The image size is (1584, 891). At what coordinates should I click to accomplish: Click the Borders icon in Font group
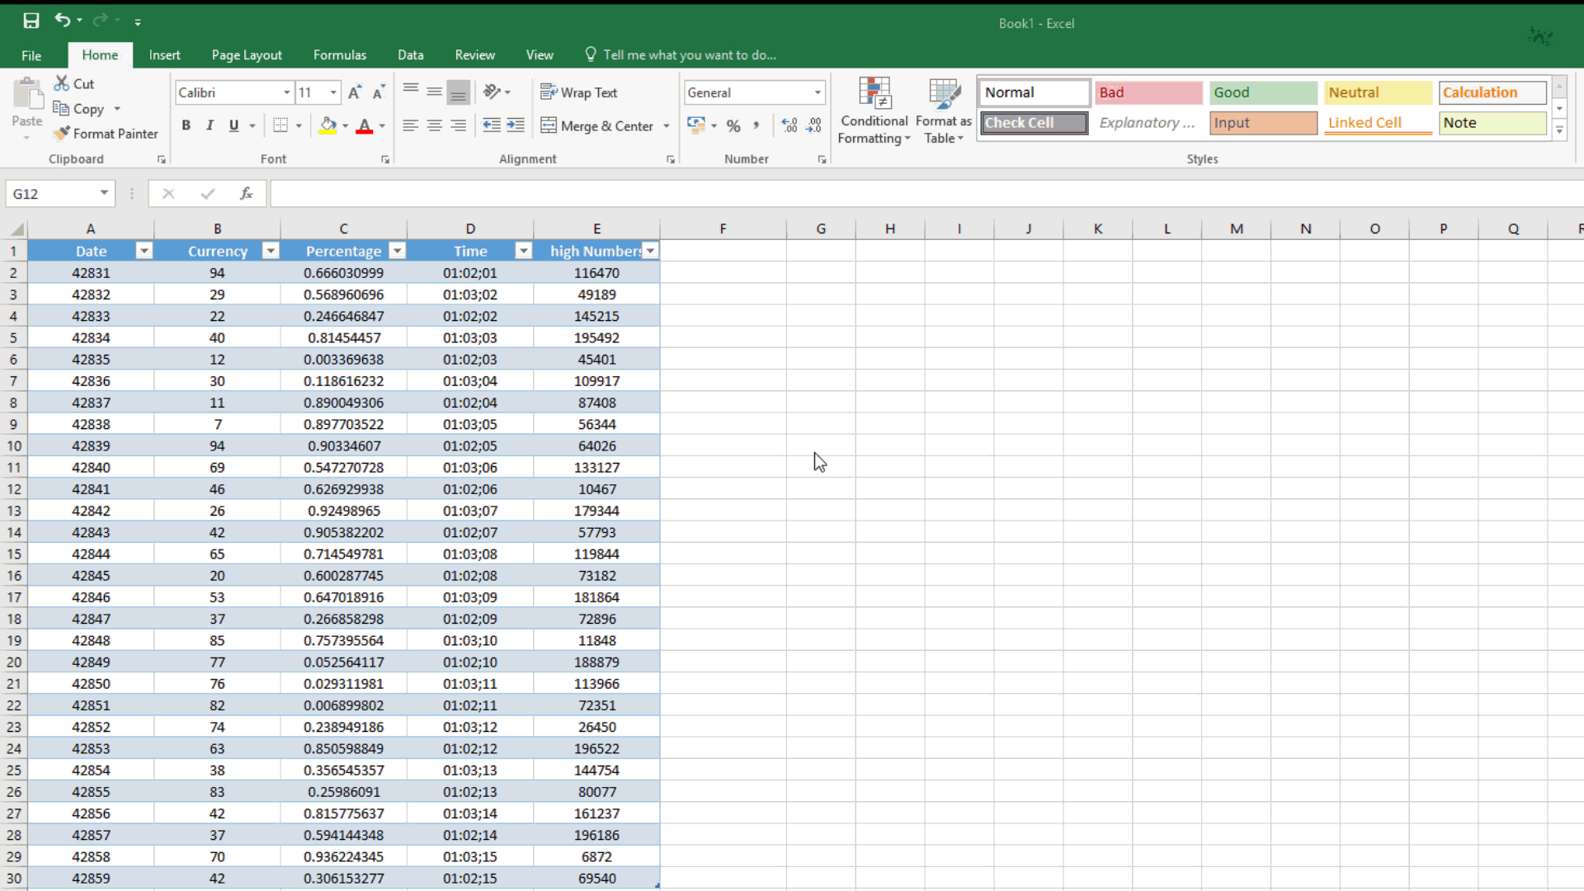pos(280,126)
